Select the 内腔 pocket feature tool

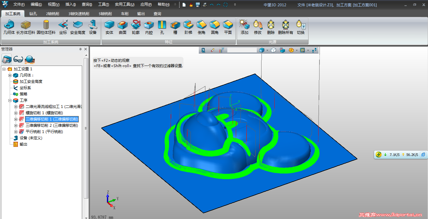point(149,27)
